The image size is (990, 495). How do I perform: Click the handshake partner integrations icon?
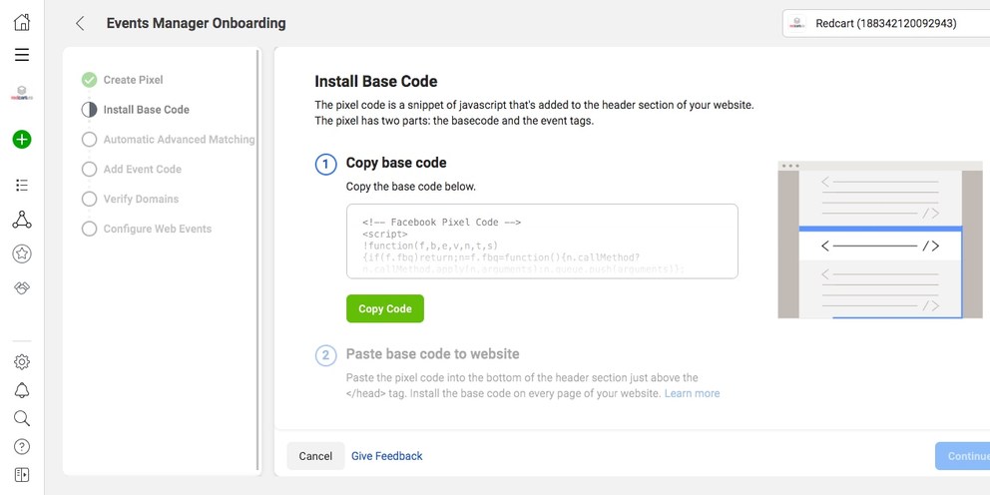(x=22, y=287)
